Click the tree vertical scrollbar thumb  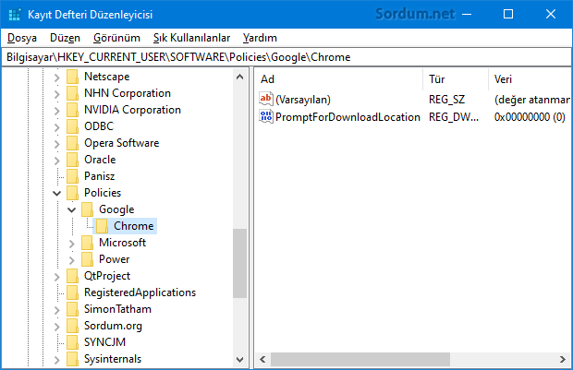click(x=239, y=264)
